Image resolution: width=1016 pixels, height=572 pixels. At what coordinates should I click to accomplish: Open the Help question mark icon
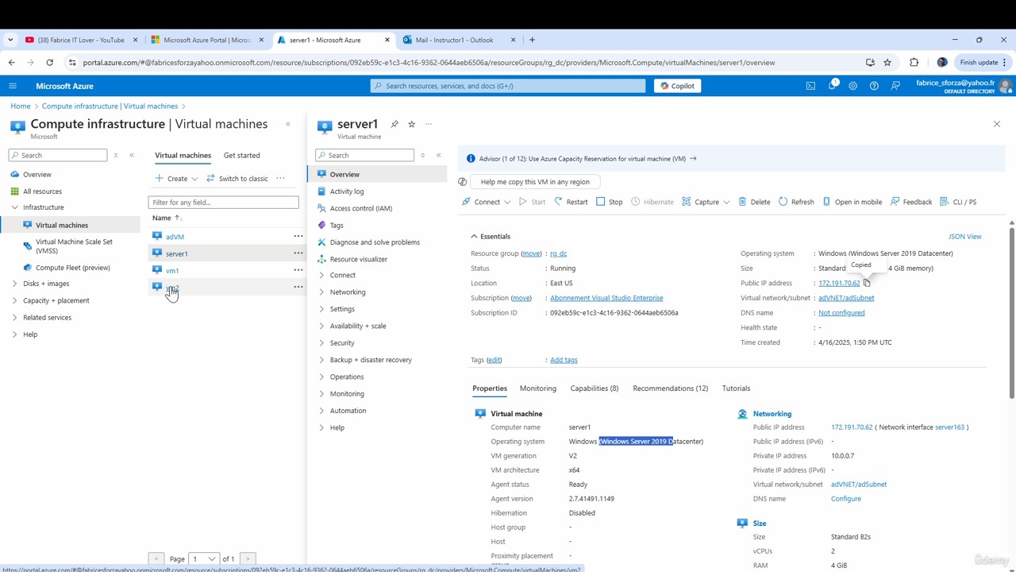874,86
